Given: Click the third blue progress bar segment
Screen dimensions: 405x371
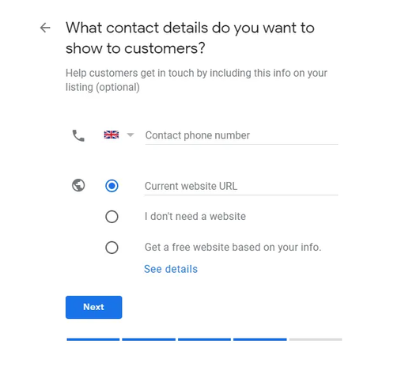Looking at the screenshot, I should click(204, 339).
